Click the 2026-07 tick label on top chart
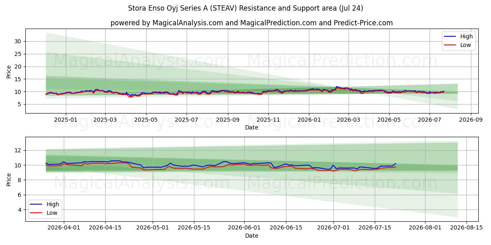 (x=430, y=120)
